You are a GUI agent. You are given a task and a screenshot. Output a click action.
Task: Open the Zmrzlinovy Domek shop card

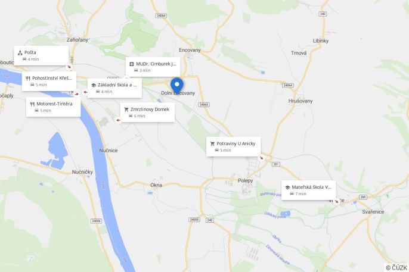pos(147,112)
